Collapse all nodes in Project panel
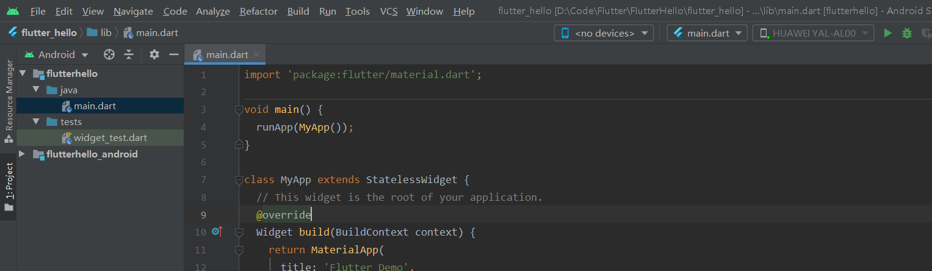932x271 pixels. click(129, 54)
